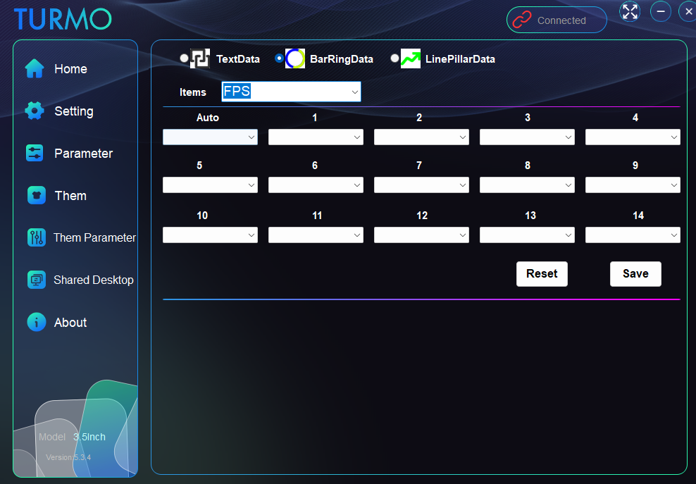Switch to Shared Desktop menu label

[x=93, y=280]
